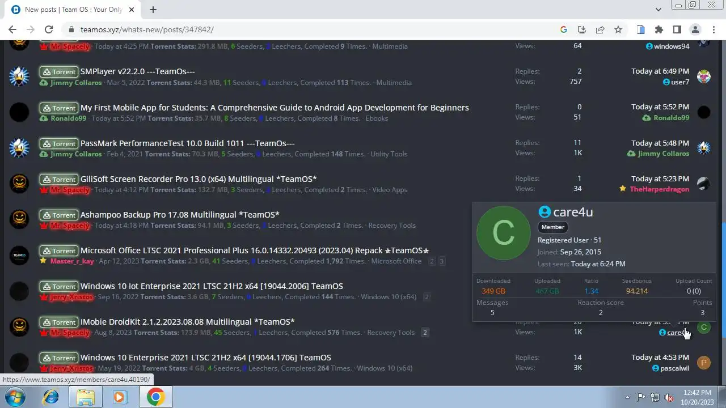Click the PassMark row author avatar
The width and height of the screenshot is (726, 408).
(x=19, y=148)
